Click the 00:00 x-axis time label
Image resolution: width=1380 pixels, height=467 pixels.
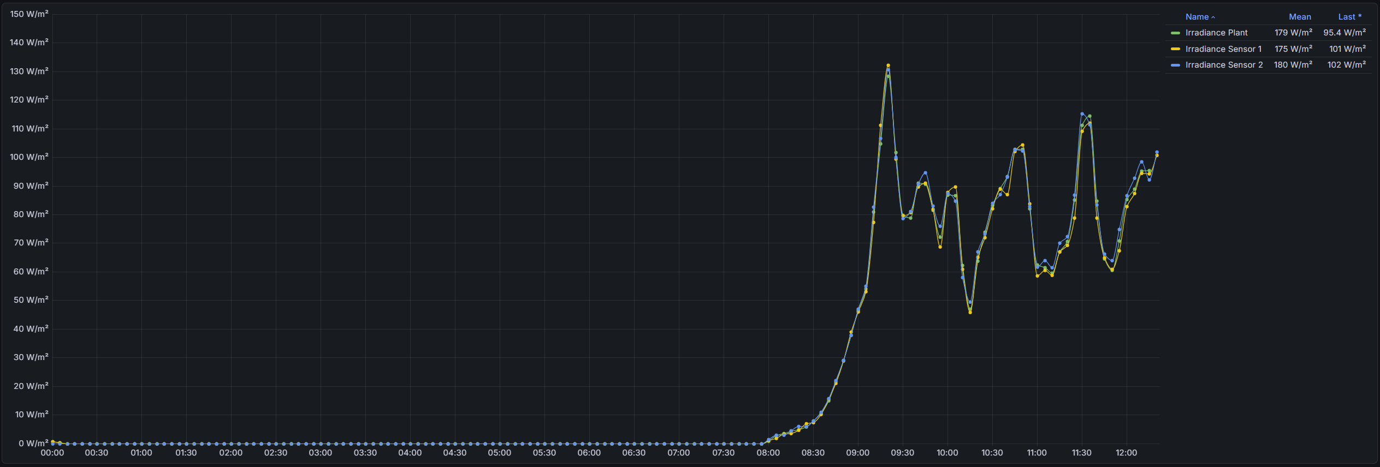coord(52,453)
